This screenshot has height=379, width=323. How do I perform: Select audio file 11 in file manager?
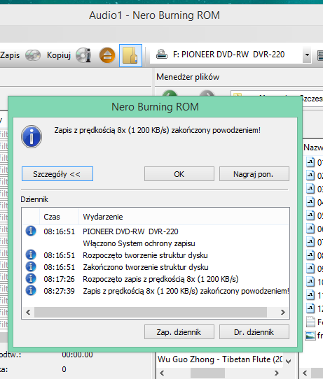click(x=314, y=295)
